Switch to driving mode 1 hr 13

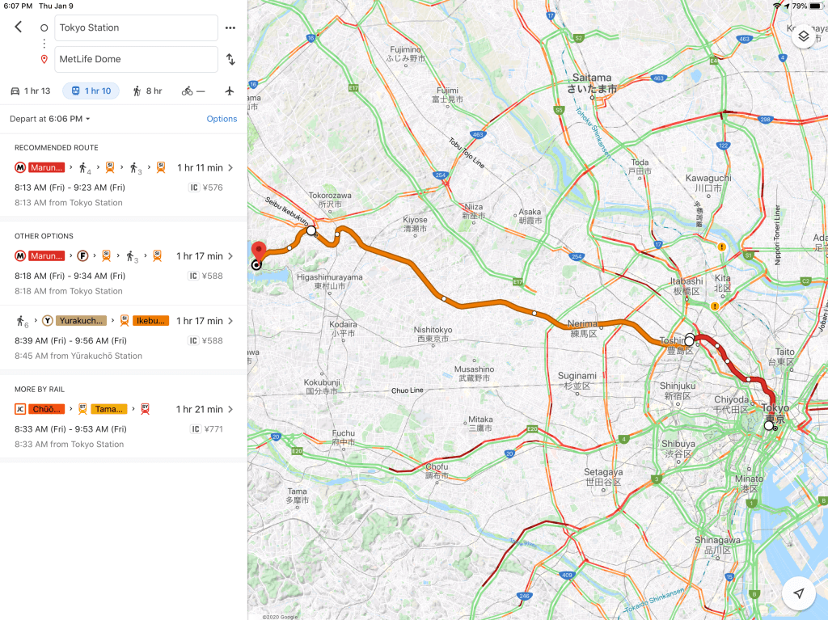30,91
